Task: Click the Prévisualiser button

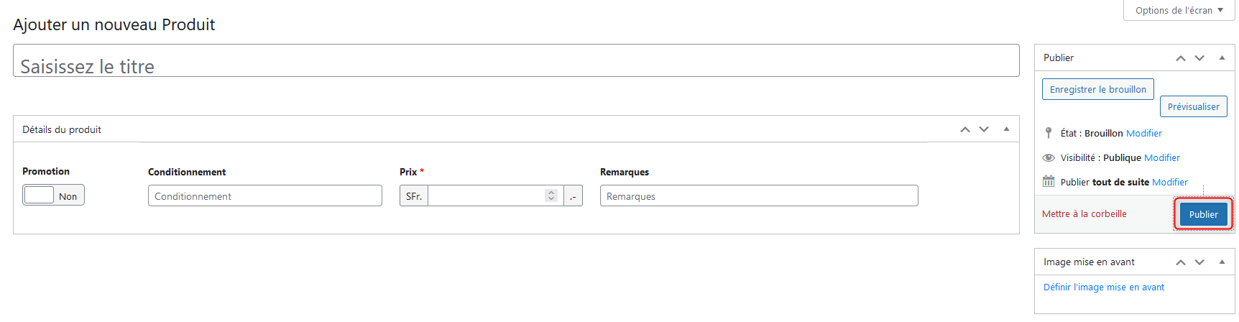Action: point(1193,106)
